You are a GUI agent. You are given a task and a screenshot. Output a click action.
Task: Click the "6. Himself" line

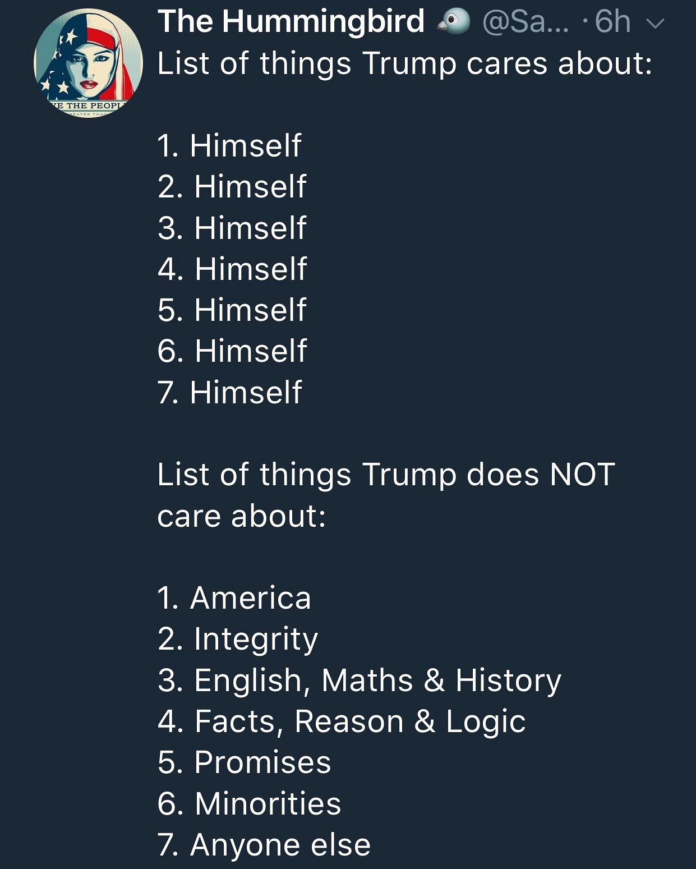click(x=232, y=351)
